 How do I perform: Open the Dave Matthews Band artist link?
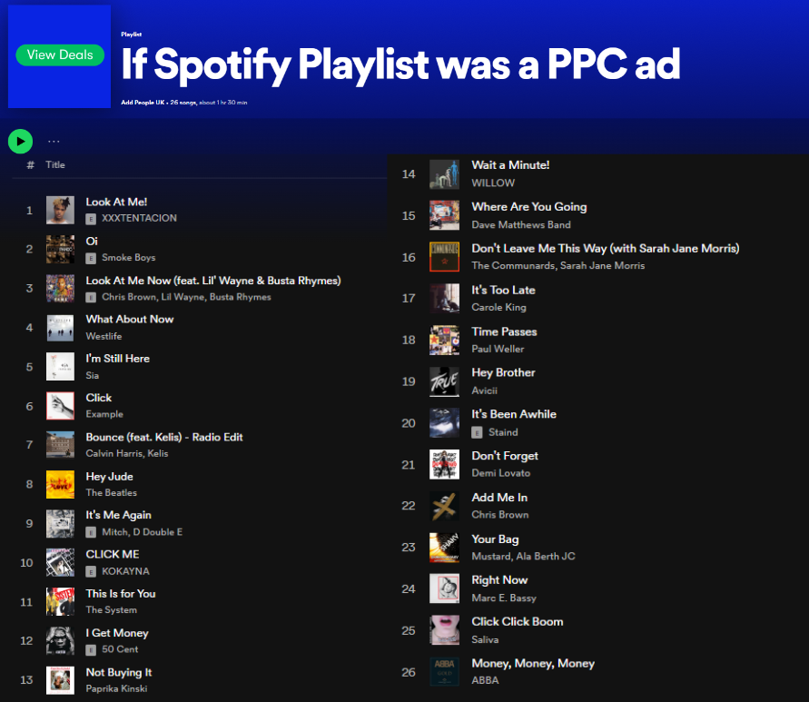[x=521, y=224]
